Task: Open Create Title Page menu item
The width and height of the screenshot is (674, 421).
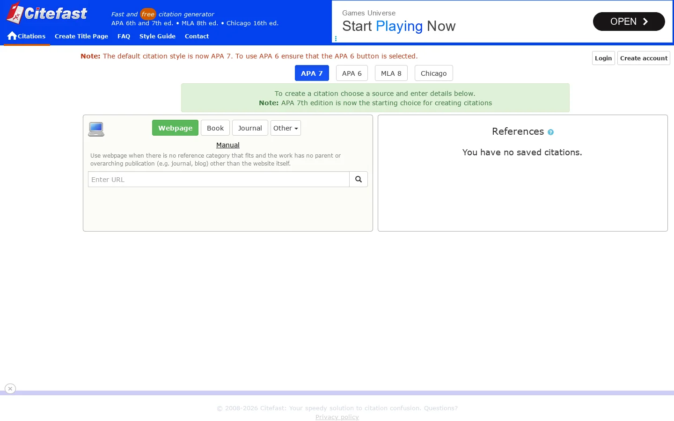Action: 81,36
